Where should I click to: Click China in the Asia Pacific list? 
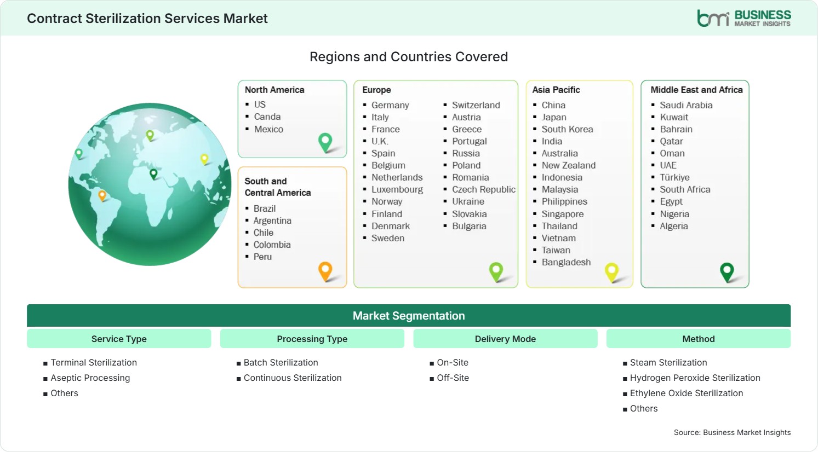(x=553, y=105)
